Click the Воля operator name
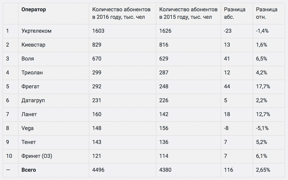This screenshot has height=180, width=288. [x=28, y=59]
